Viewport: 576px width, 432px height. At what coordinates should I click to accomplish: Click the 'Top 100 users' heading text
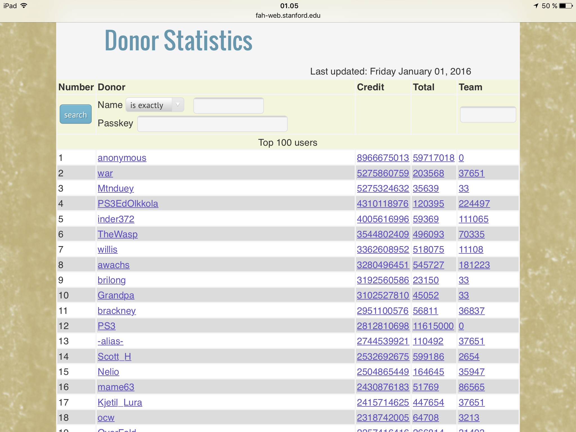click(x=288, y=143)
